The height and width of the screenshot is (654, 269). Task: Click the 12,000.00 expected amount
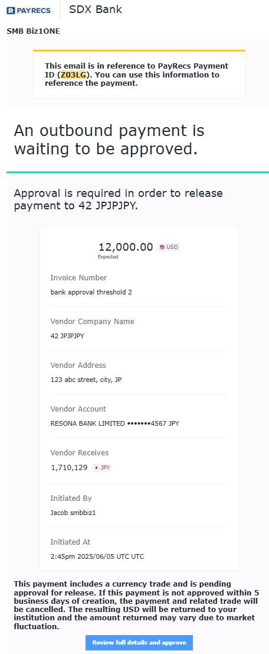(126, 247)
